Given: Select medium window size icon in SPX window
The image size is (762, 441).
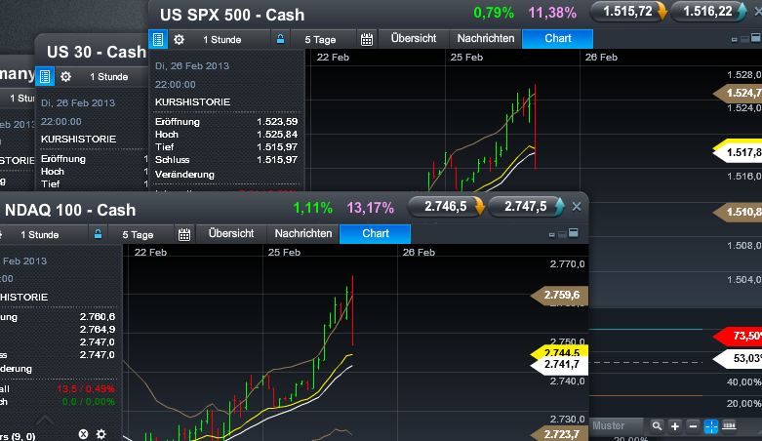Looking at the screenshot, I should (744, 39).
